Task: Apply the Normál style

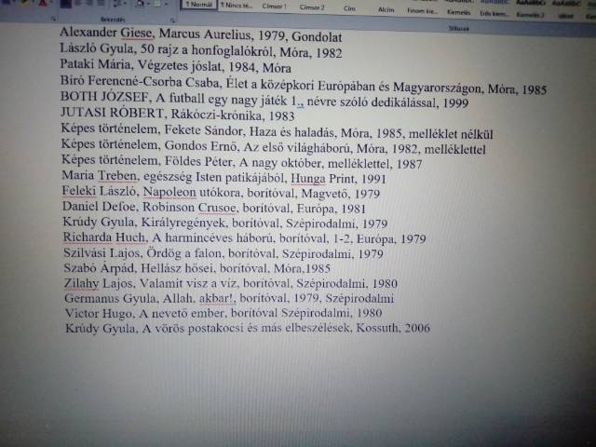Action: click(199, 6)
